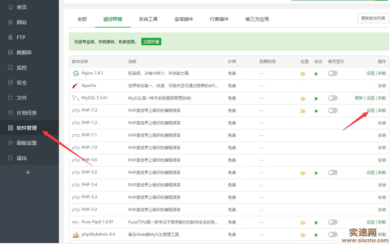
Task: Install PHP-5.4 via 安装 link
Action: tap(382, 185)
